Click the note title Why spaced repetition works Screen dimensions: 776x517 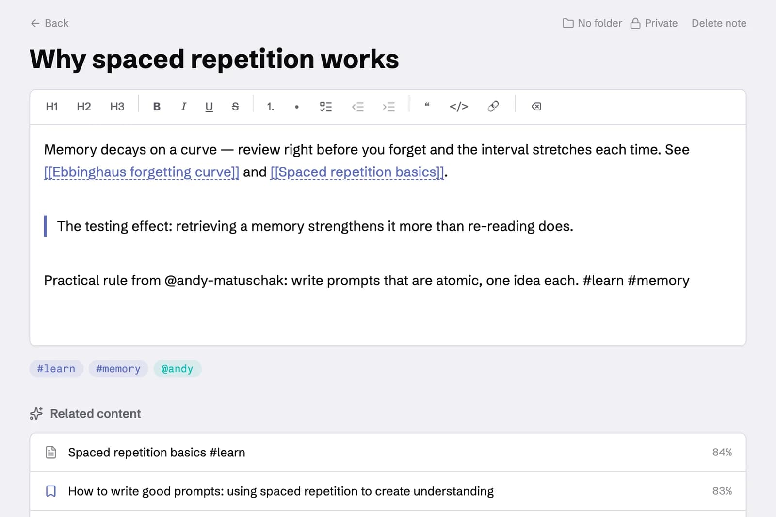[214, 60]
